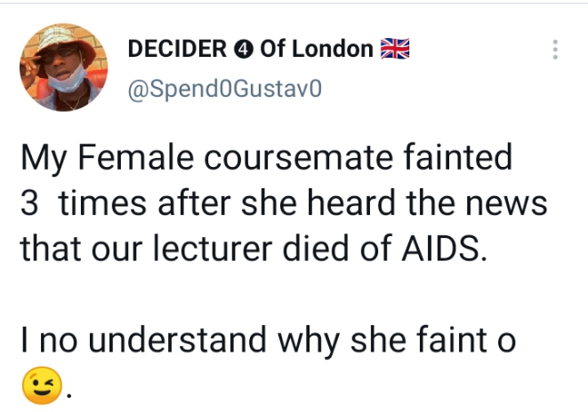588x412 pixels.
Task: Click the number 4 badge icon
Action: pos(243,50)
